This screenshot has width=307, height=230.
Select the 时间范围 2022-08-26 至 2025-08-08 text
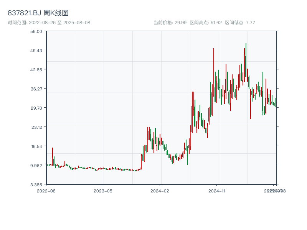tap(49, 23)
